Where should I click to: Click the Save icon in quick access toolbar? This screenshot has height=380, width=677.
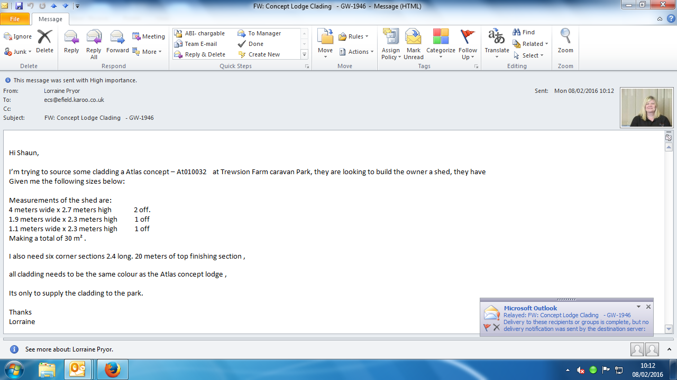(x=19, y=6)
